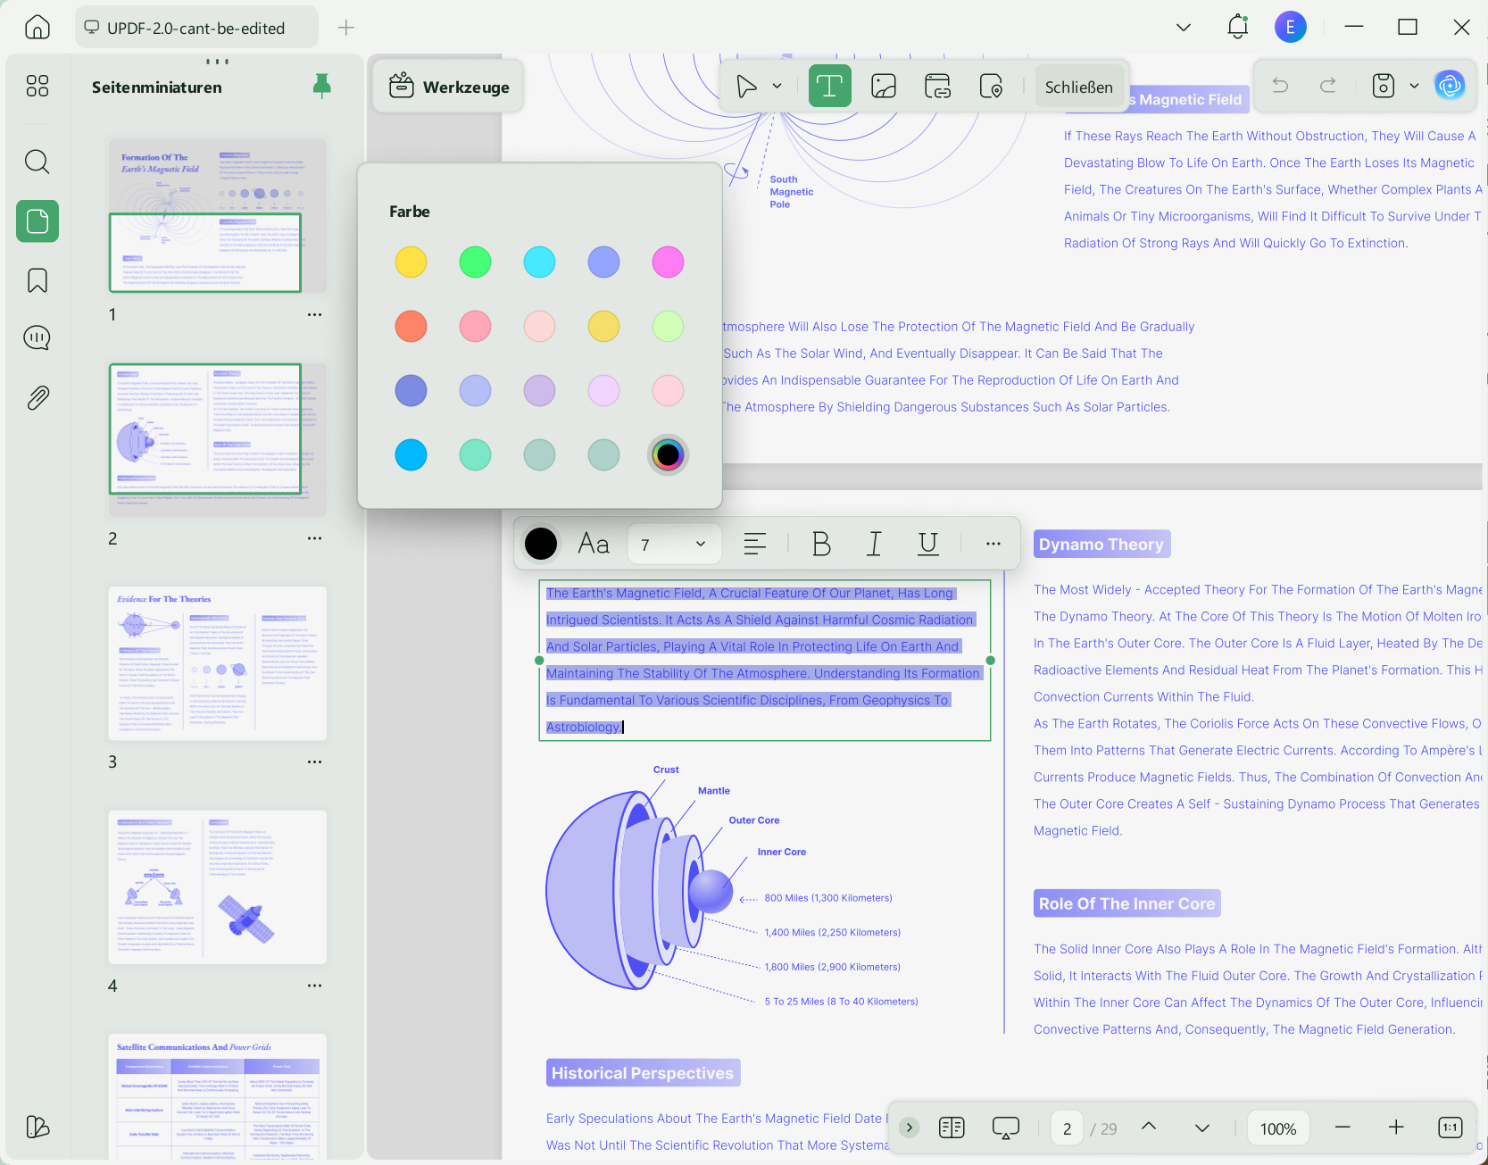The image size is (1488, 1165).
Task: Expand the save options dropdown
Action: click(x=1414, y=86)
